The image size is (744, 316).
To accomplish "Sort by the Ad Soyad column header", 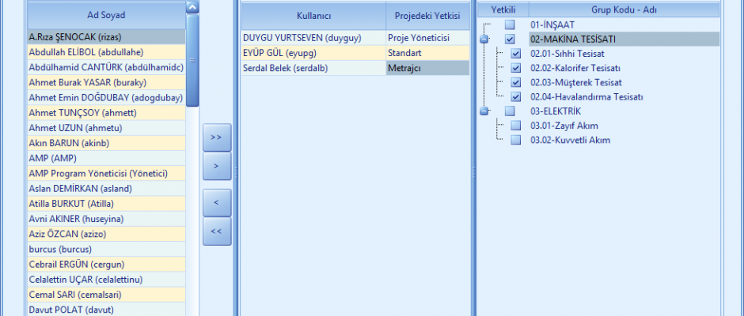I will click(105, 15).
